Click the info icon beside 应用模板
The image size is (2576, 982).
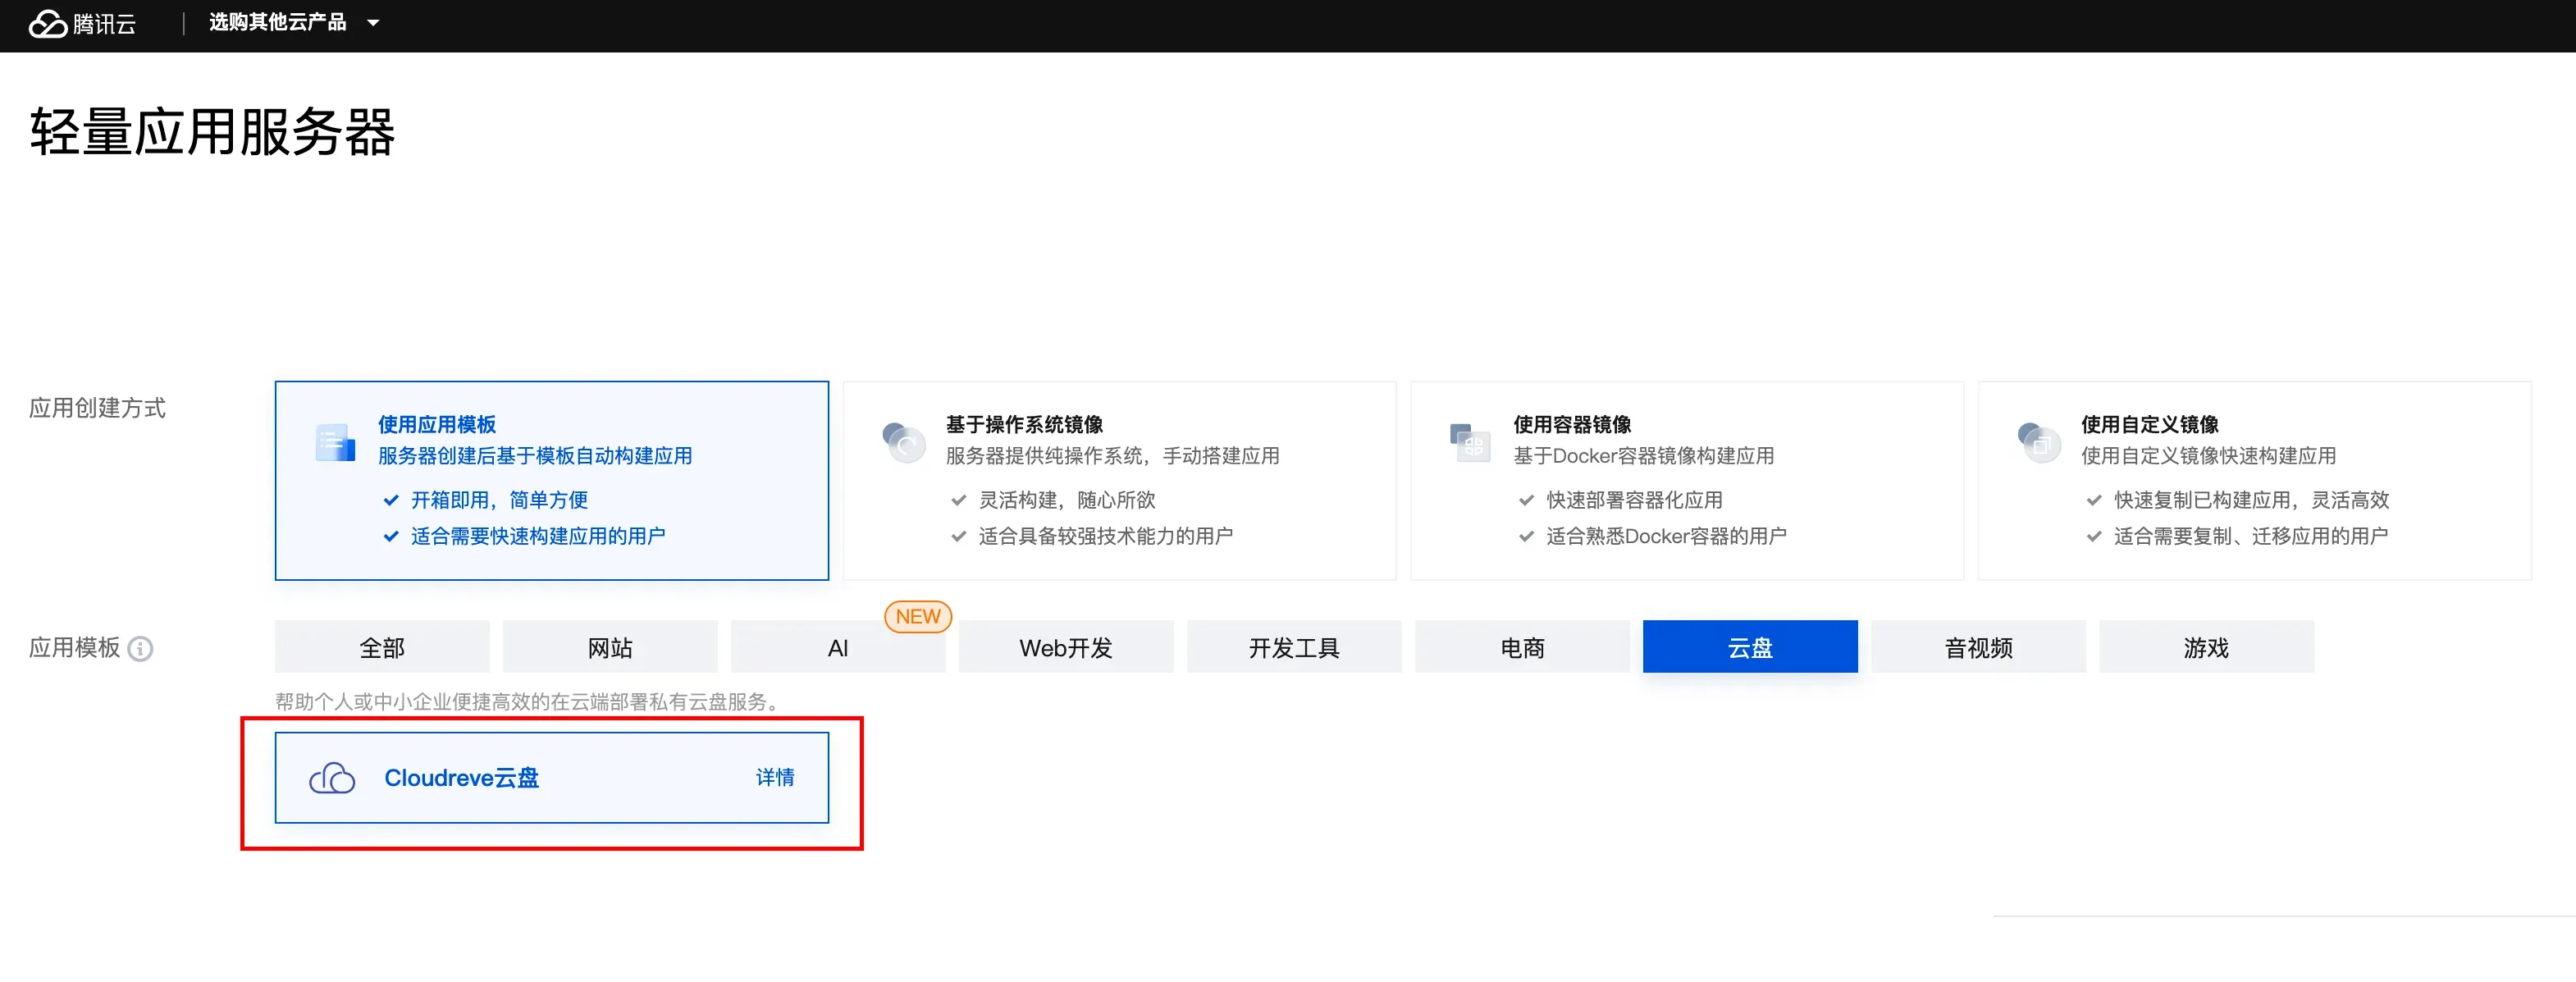coord(141,649)
